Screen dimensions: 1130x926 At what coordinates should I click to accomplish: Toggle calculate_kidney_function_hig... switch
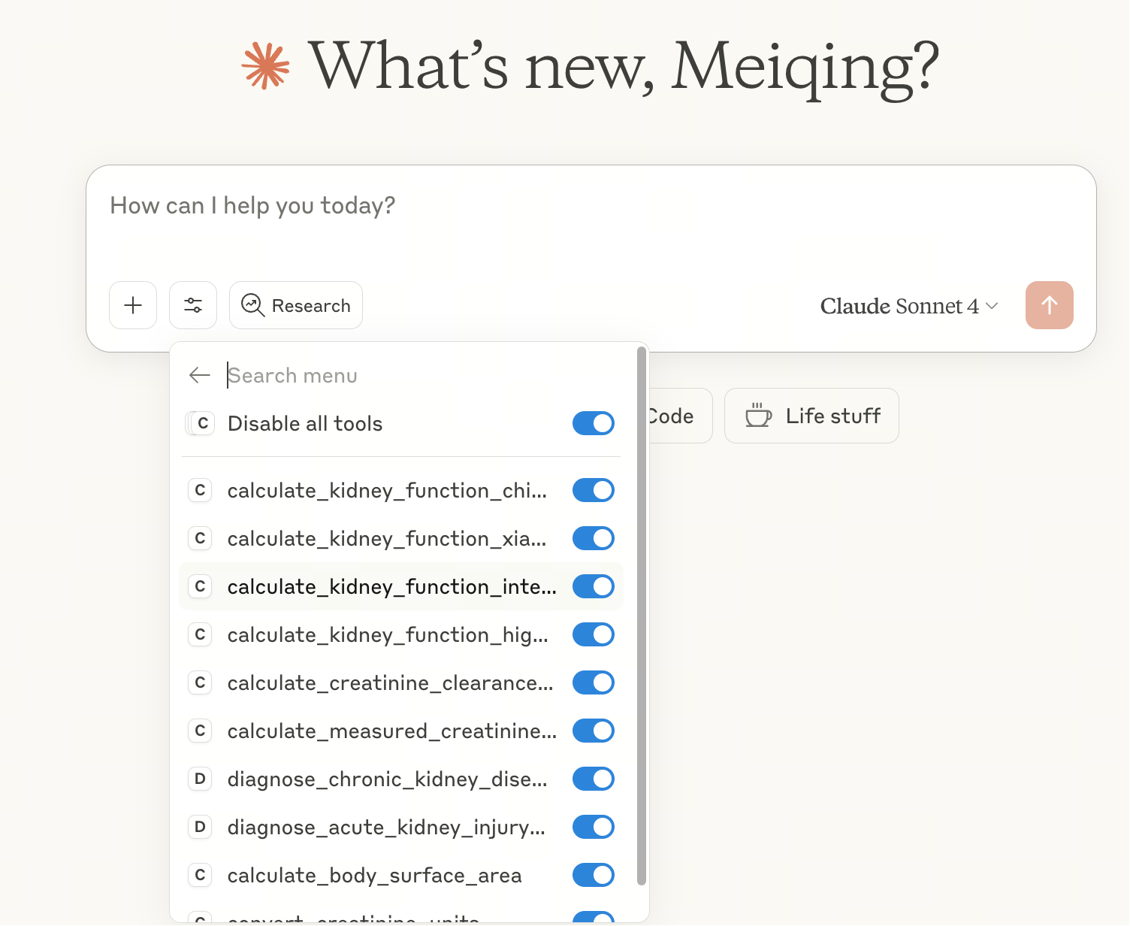pos(594,634)
